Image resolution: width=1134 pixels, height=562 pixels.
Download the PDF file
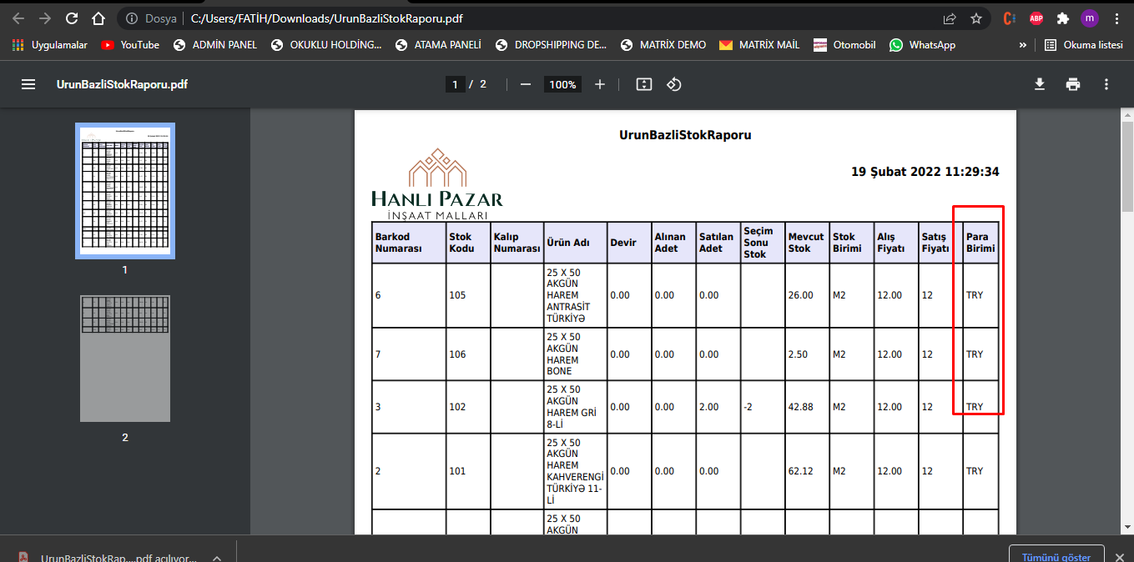1040,84
